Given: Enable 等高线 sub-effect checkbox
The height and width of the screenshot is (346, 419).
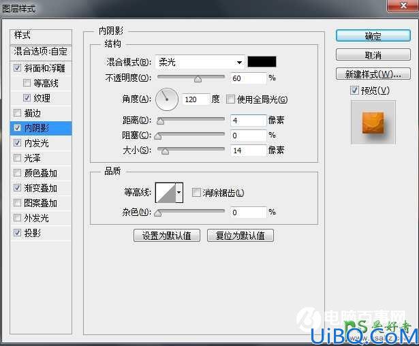Looking at the screenshot, I should point(27,83).
